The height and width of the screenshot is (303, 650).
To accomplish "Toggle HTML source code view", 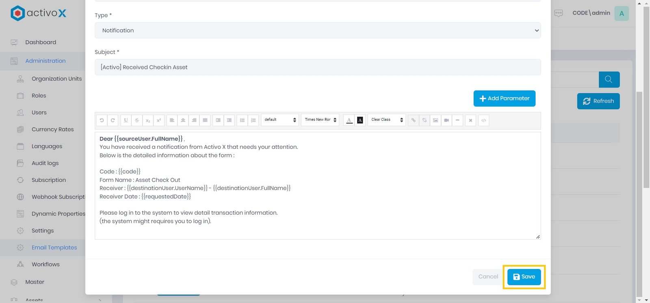I will click(x=483, y=120).
